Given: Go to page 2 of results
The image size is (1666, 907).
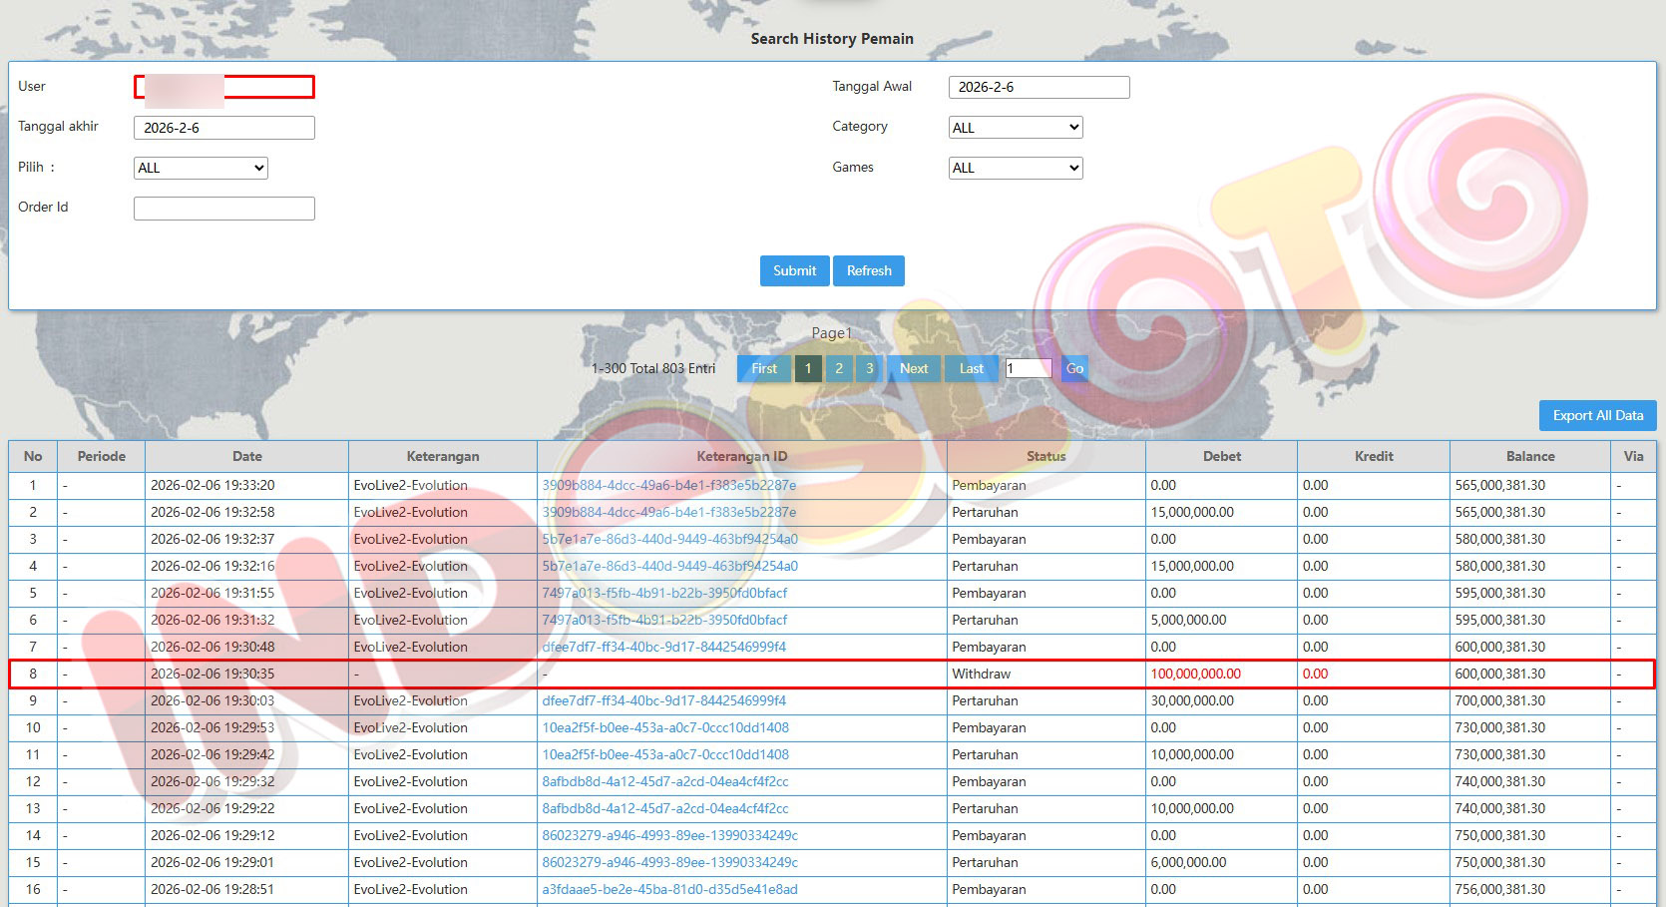Looking at the screenshot, I should tap(839, 369).
